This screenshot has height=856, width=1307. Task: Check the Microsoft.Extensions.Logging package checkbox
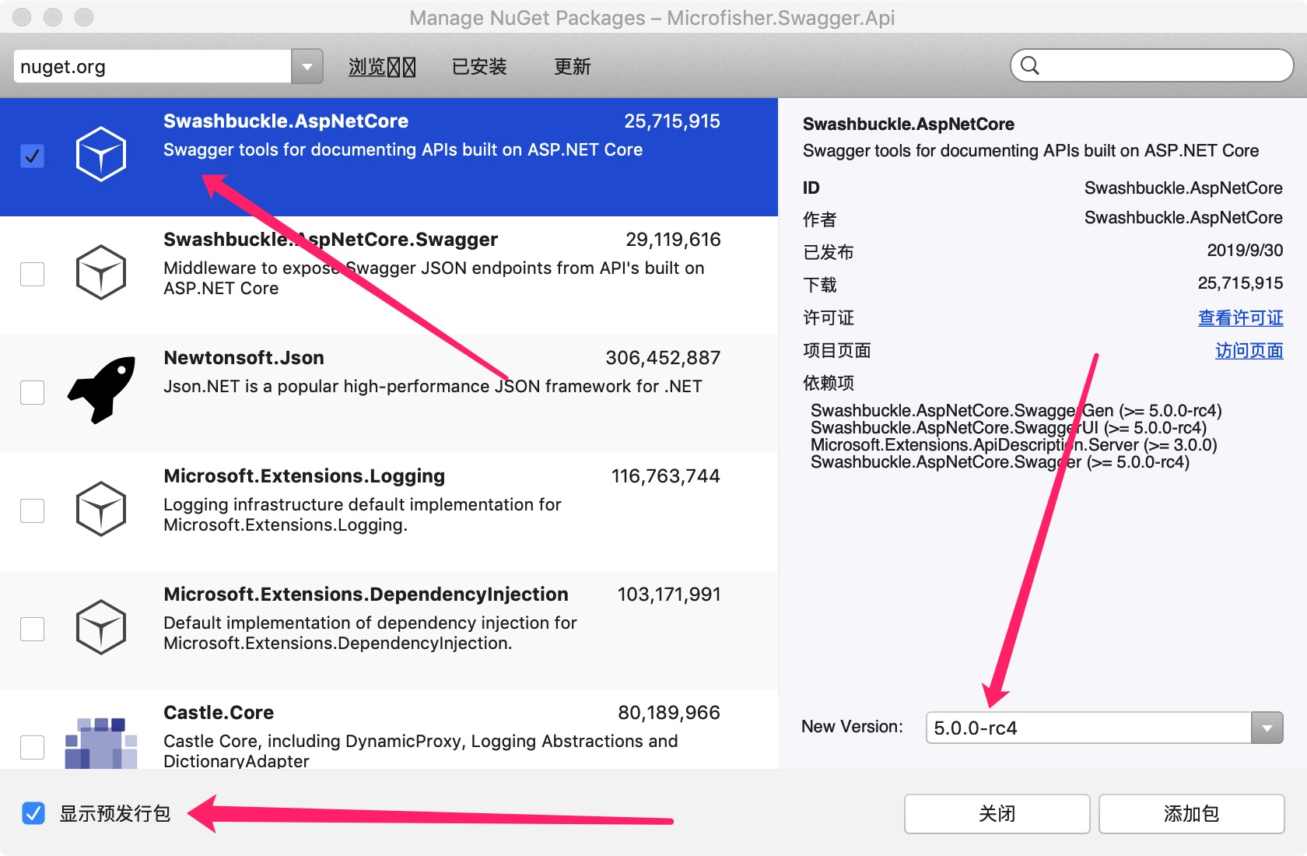click(32, 510)
